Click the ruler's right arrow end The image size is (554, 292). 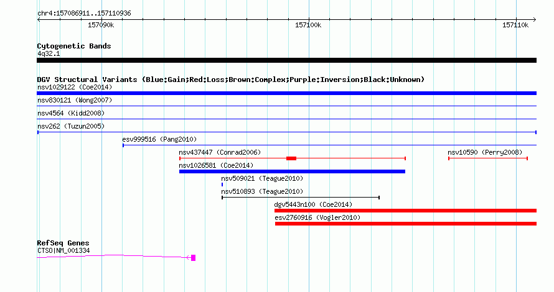tap(535, 20)
